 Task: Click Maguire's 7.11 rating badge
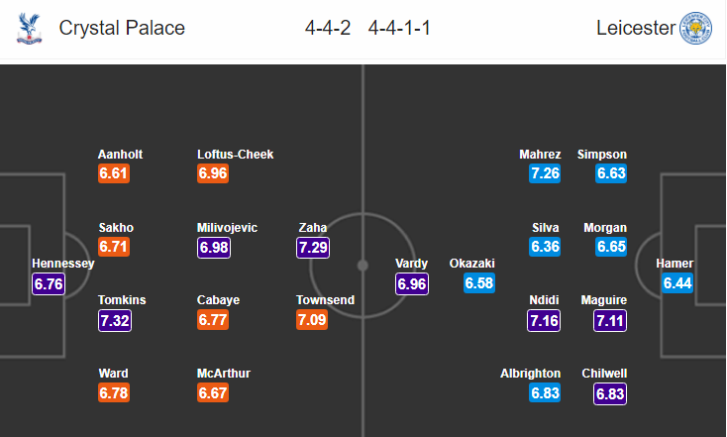coord(610,320)
